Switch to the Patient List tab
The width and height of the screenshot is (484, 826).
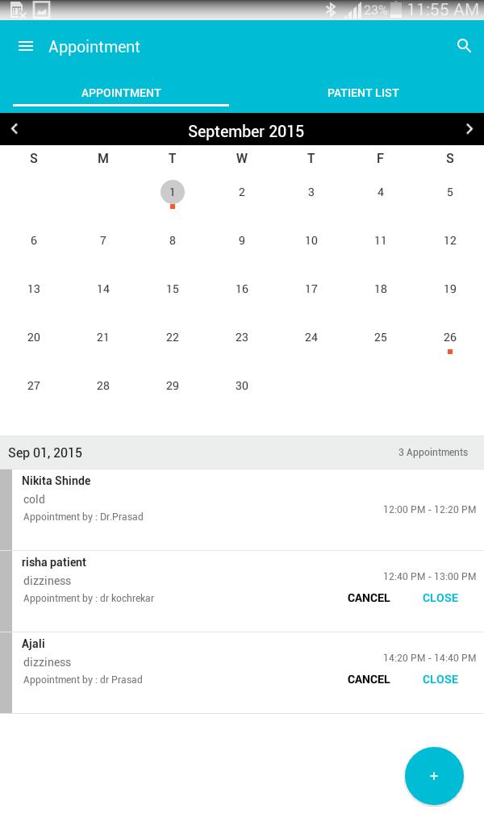[x=363, y=93]
